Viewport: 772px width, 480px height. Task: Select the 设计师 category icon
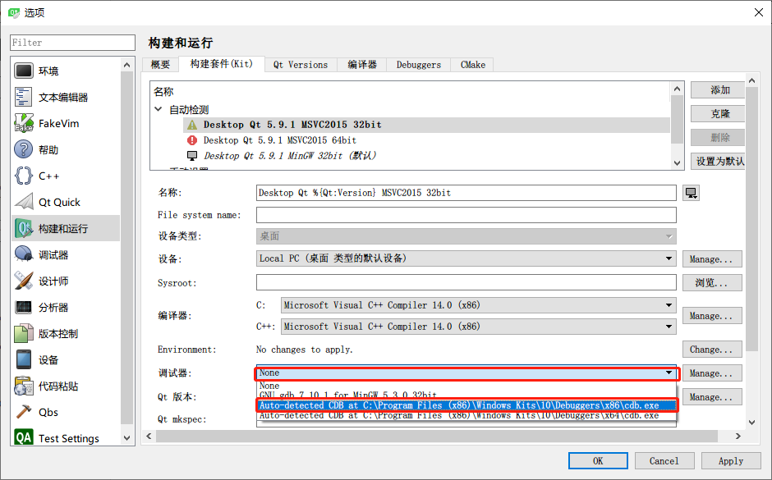[24, 281]
